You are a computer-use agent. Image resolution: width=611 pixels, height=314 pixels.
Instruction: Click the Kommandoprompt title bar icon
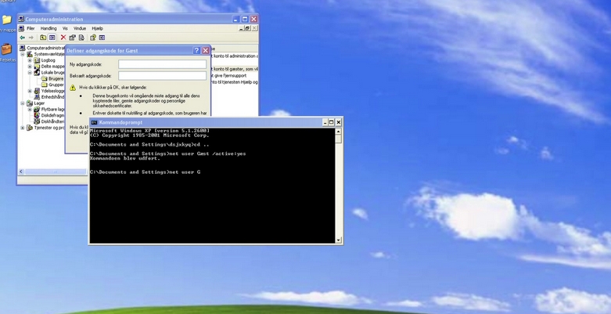(94, 122)
